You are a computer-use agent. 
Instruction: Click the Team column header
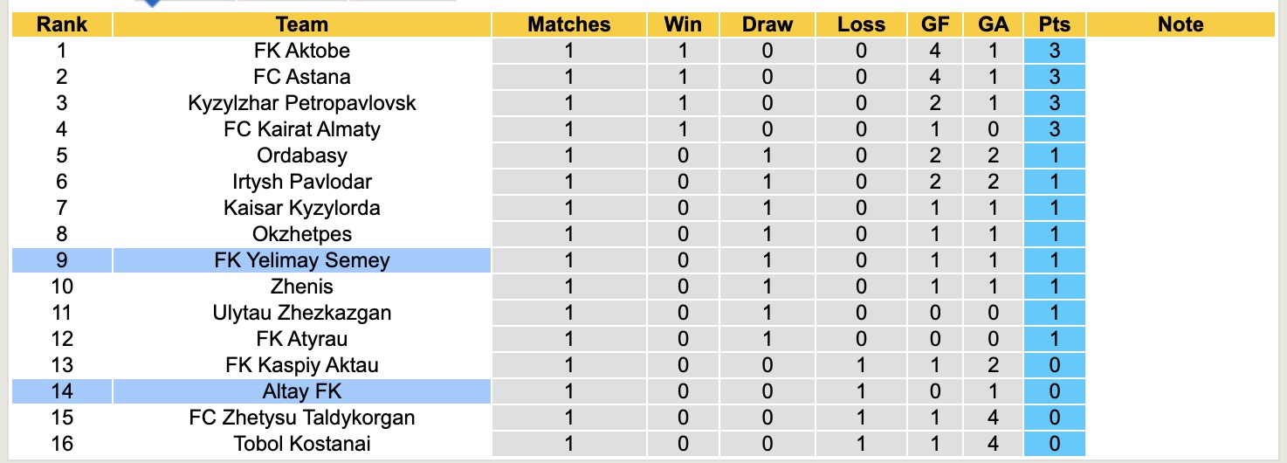click(301, 24)
